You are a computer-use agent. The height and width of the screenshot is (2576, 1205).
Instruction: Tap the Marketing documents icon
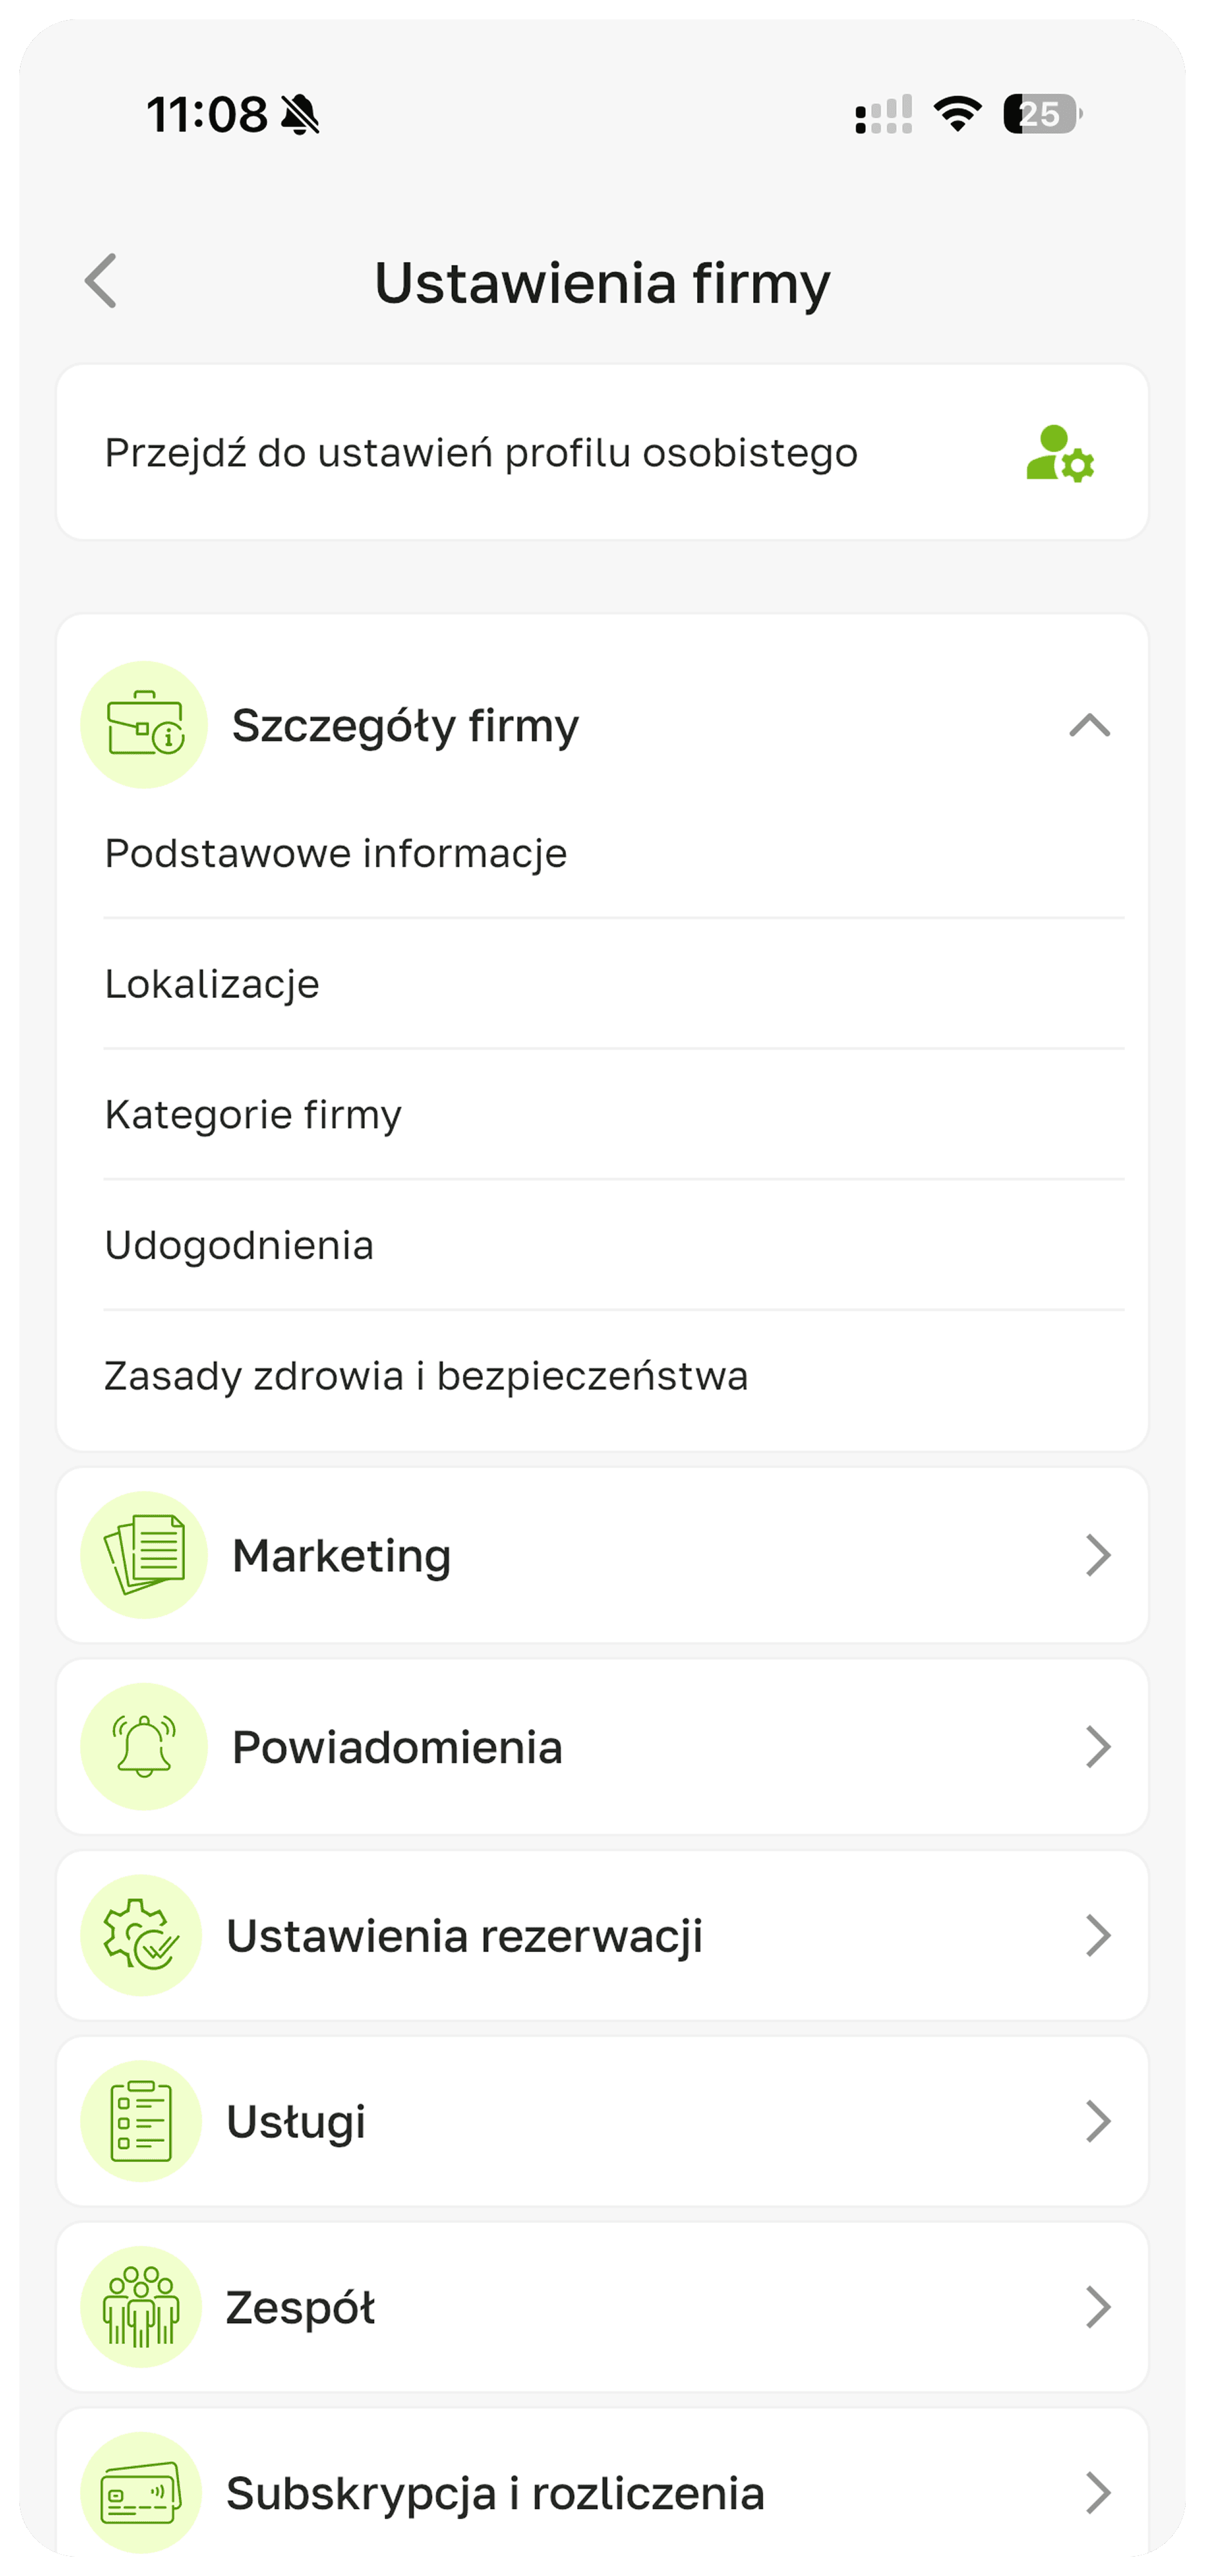click(x=144, y=1555)
